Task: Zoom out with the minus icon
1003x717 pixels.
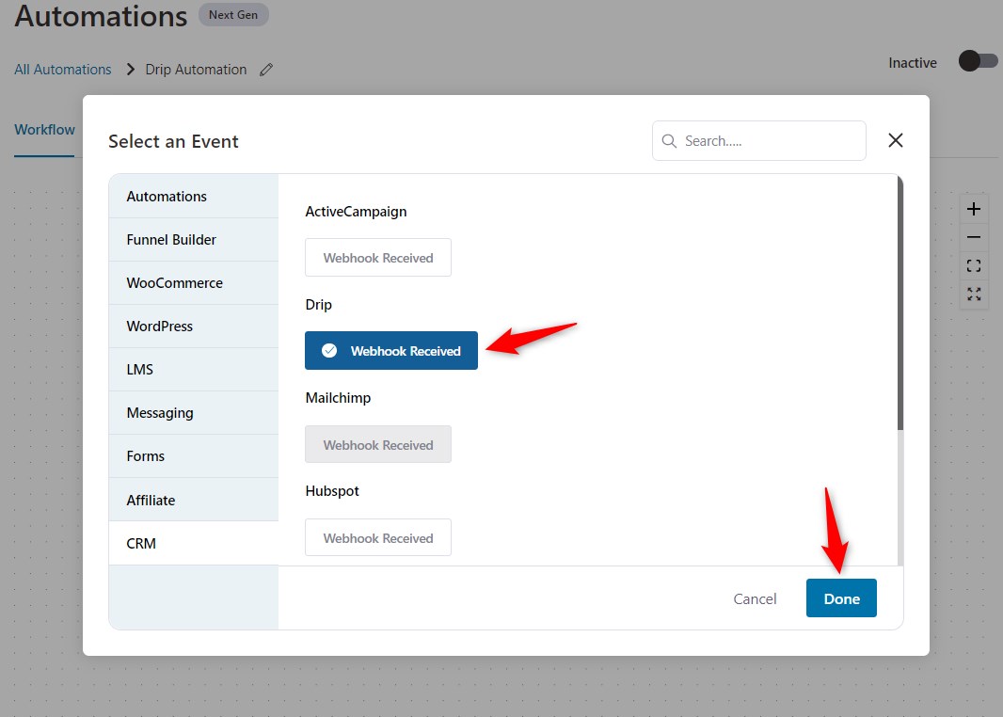Action: tap(974, 237)
